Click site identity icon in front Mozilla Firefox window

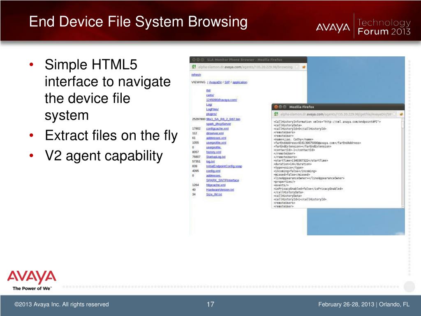pos(276,114)
